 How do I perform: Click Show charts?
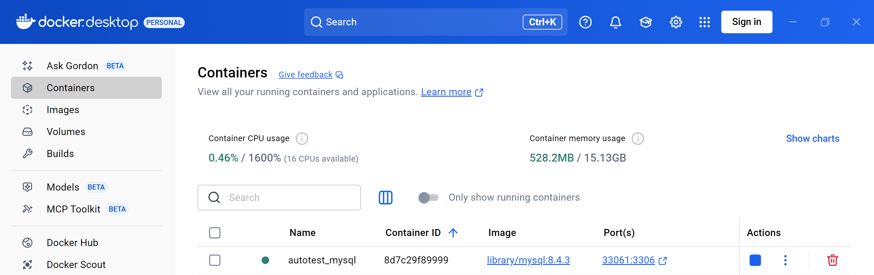pyautogui.click(x=813, y=138)
